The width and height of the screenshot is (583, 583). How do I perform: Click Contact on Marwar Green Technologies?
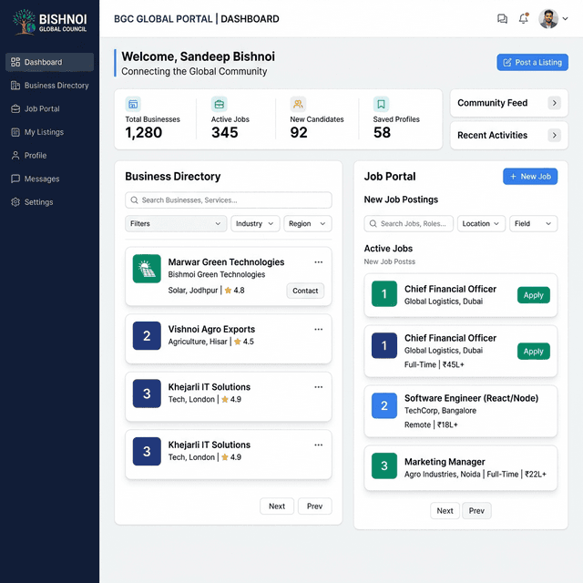click(x=305, y=291)
